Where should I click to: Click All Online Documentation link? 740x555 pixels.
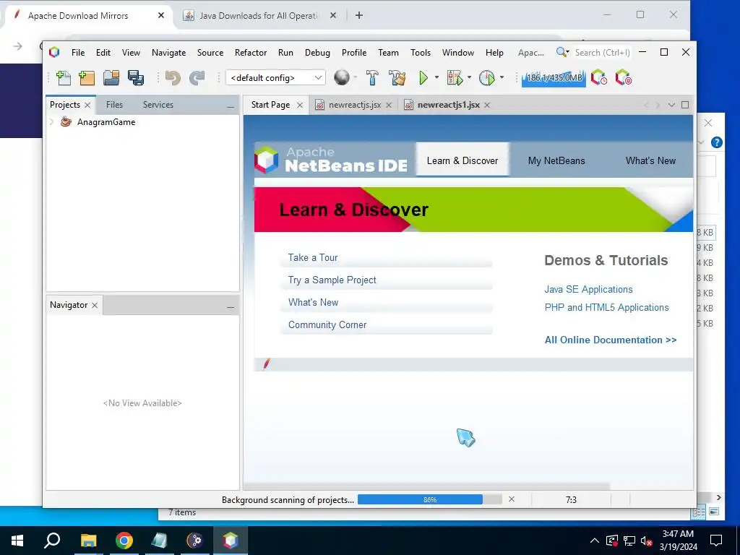611,340
